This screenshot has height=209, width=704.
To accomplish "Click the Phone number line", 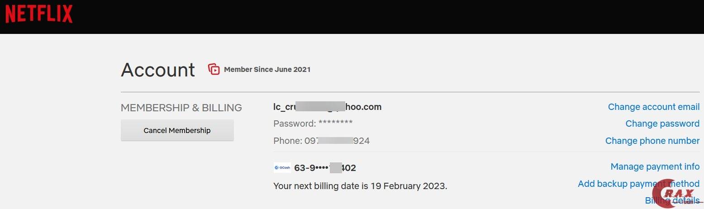I will point(321,141).
